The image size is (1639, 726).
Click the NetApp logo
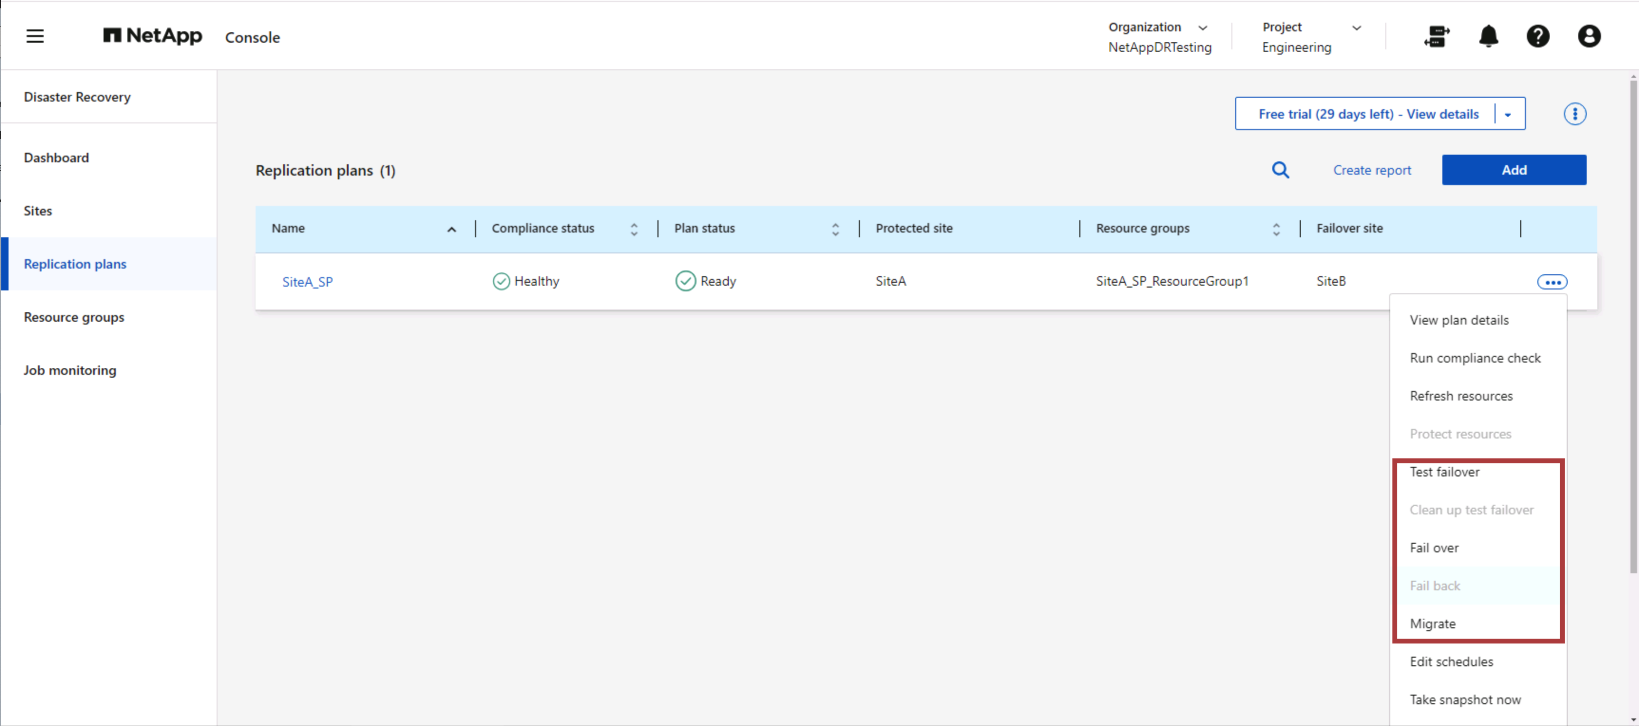(152, 36)
